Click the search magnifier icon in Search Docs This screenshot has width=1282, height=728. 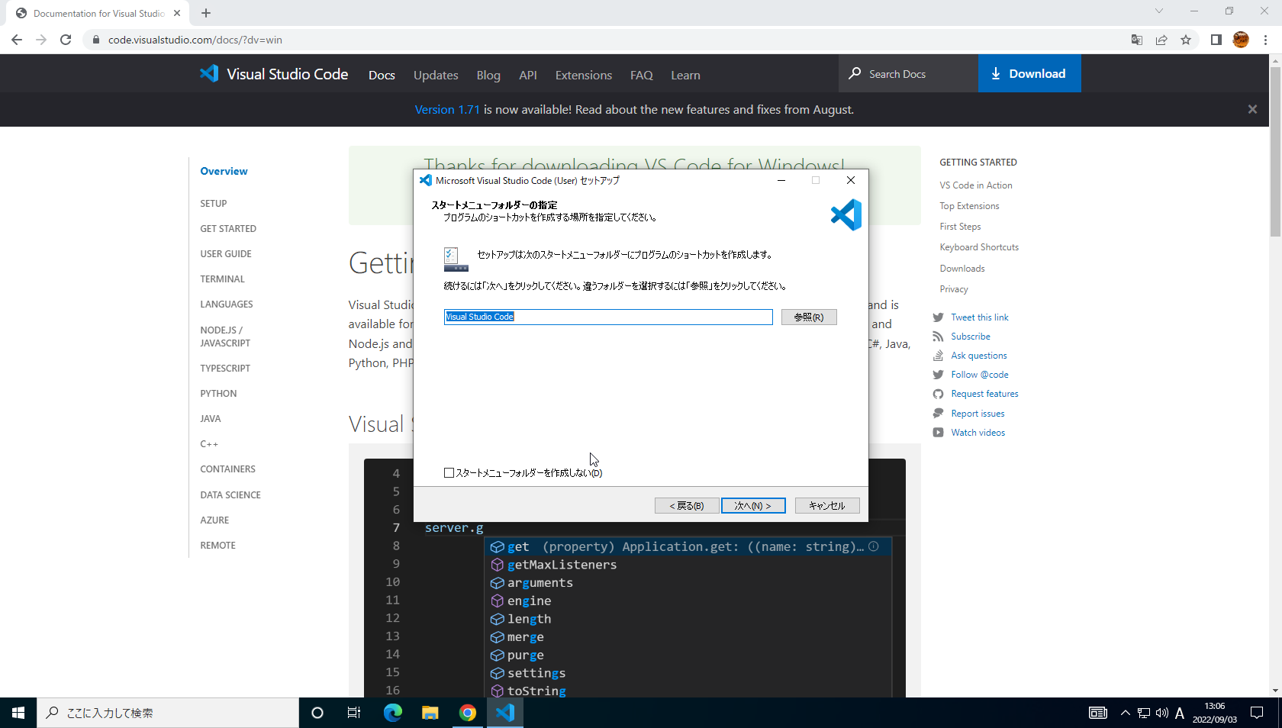855,73
